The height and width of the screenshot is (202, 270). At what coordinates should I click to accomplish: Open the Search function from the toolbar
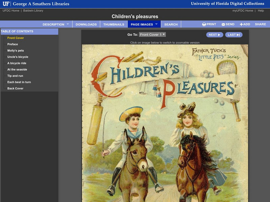pyautogui.click(x=171, y=24)
